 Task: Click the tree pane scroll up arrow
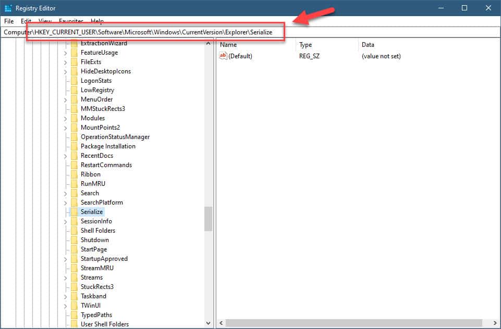(209, 43)
